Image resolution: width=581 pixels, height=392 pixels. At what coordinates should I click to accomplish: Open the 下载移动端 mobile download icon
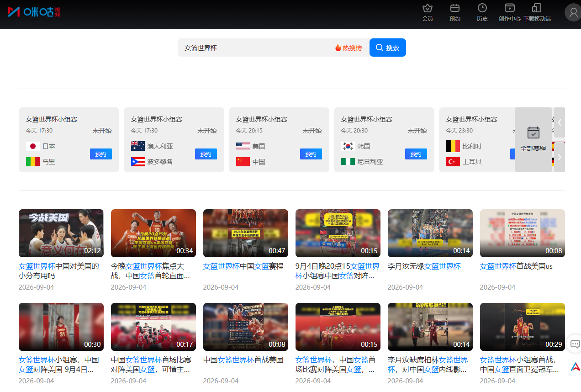[x=537, y=12]
